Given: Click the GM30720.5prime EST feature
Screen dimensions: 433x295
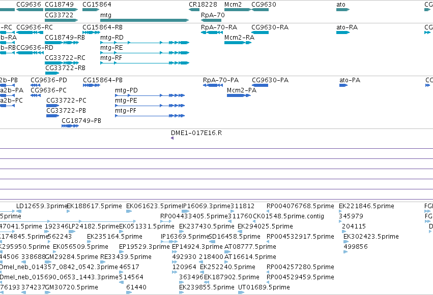Looking at the screenshot, I should click(47, 292).
